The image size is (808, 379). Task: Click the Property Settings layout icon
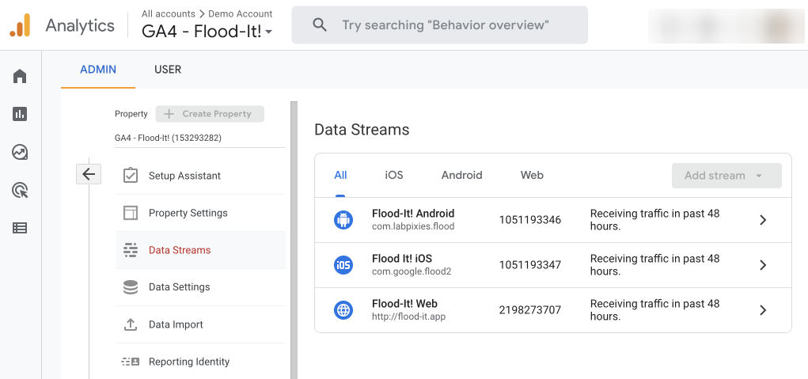click(131, 213)
